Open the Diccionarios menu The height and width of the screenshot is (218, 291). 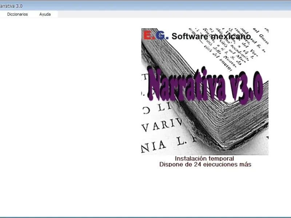(17, 14)
